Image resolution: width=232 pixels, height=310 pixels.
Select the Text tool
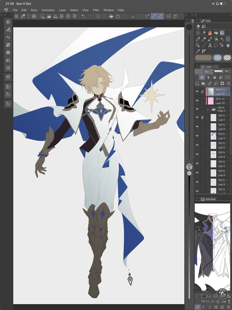click(x=210, y=45)
